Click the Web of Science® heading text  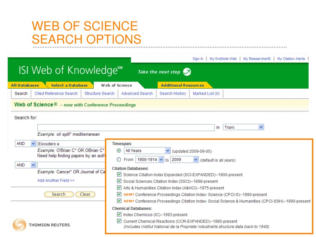36,105
